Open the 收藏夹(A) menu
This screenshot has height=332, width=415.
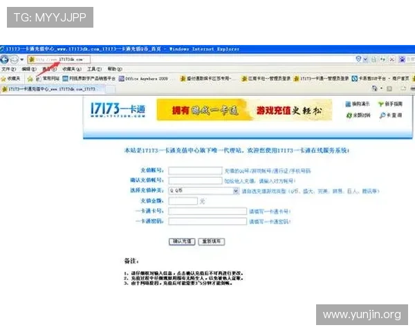72,69
